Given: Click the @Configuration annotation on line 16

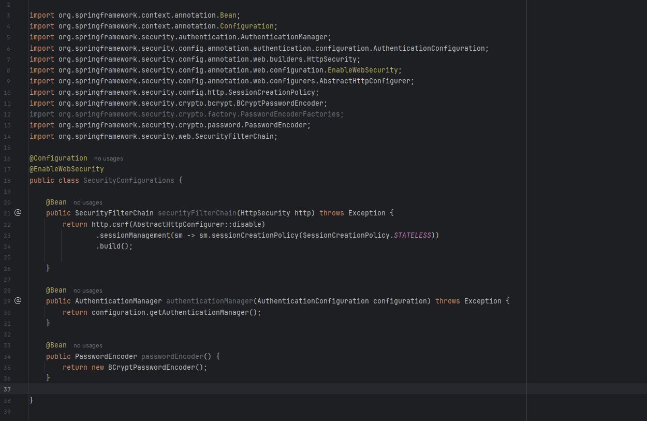Looking at the screenshot, I should tap(58, 158).
